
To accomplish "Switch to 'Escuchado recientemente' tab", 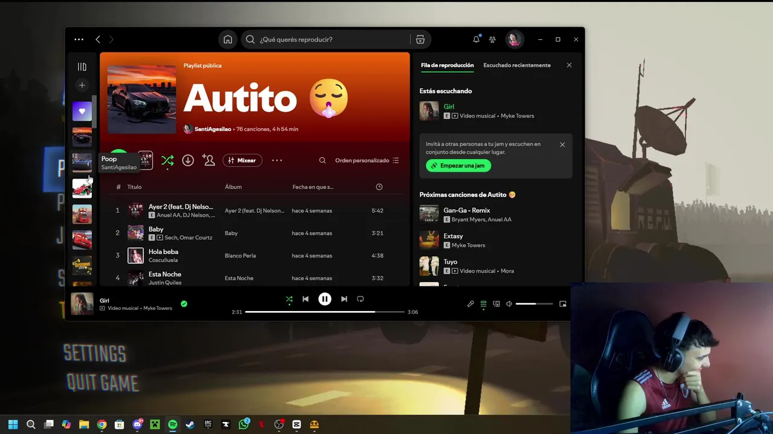I will click(x=517, y=65).
